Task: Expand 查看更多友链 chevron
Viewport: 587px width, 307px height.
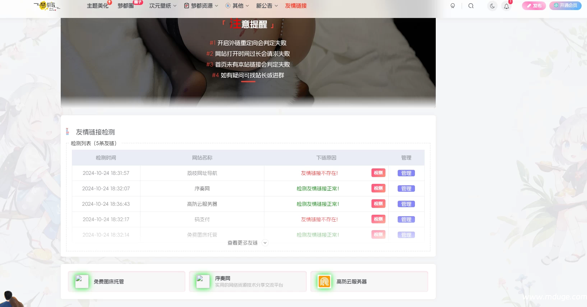Action: pyautogui.click(x=265, y=243)
